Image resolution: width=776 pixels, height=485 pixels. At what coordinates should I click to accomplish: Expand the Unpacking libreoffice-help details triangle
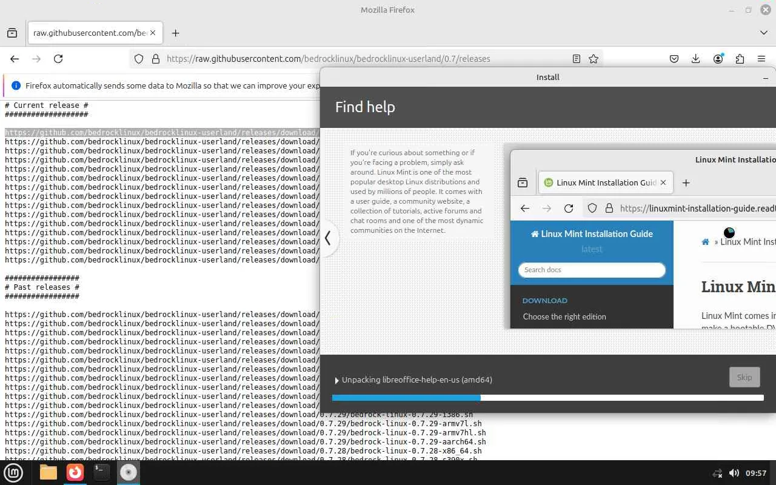click(337, 380)
